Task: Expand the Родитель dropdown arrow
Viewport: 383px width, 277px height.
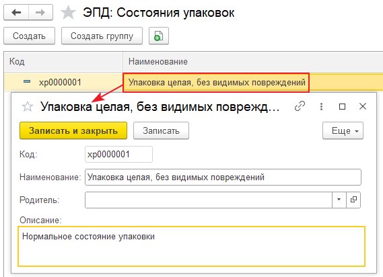Action: point(339,200)
